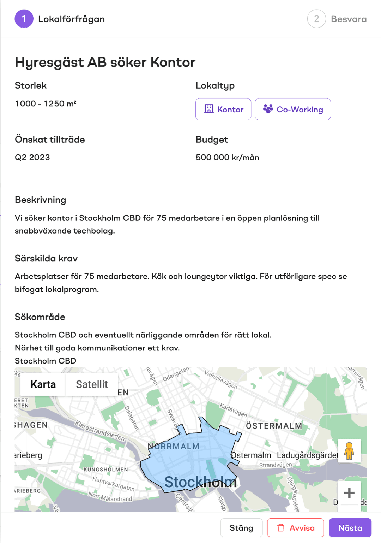Select Satellit from the map type switcher
The height and width of the screenshot is (543, 381).
(x=92, y=384)
